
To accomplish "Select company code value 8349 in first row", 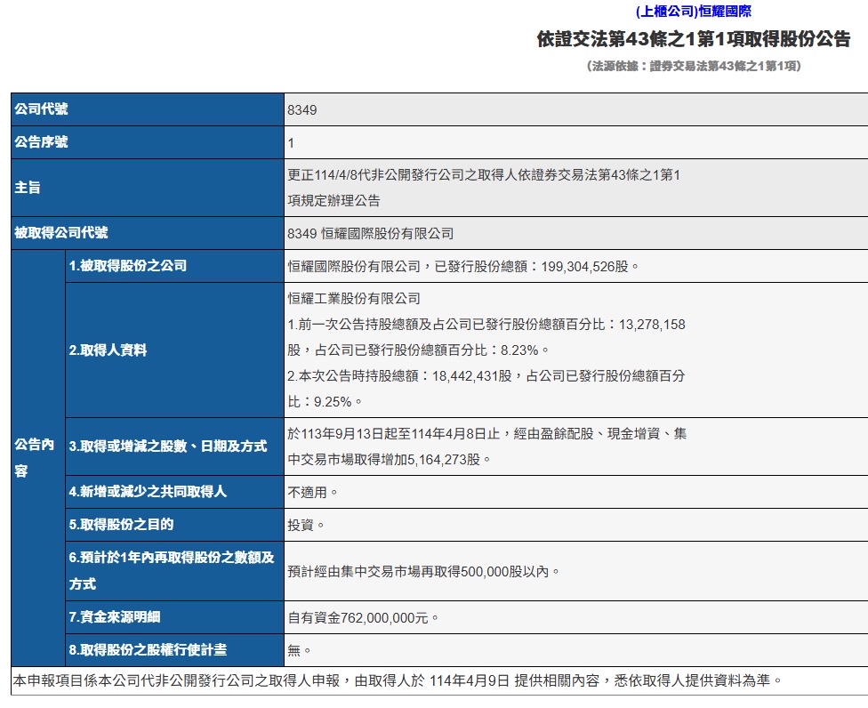I will pos(301,110).
